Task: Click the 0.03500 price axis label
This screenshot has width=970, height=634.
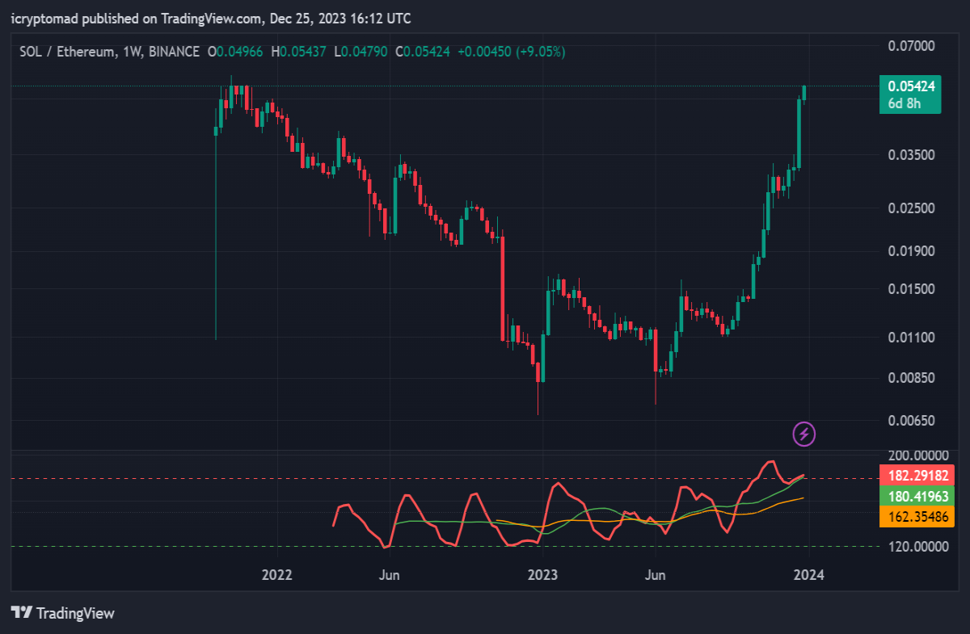Action: coord(911,154)
